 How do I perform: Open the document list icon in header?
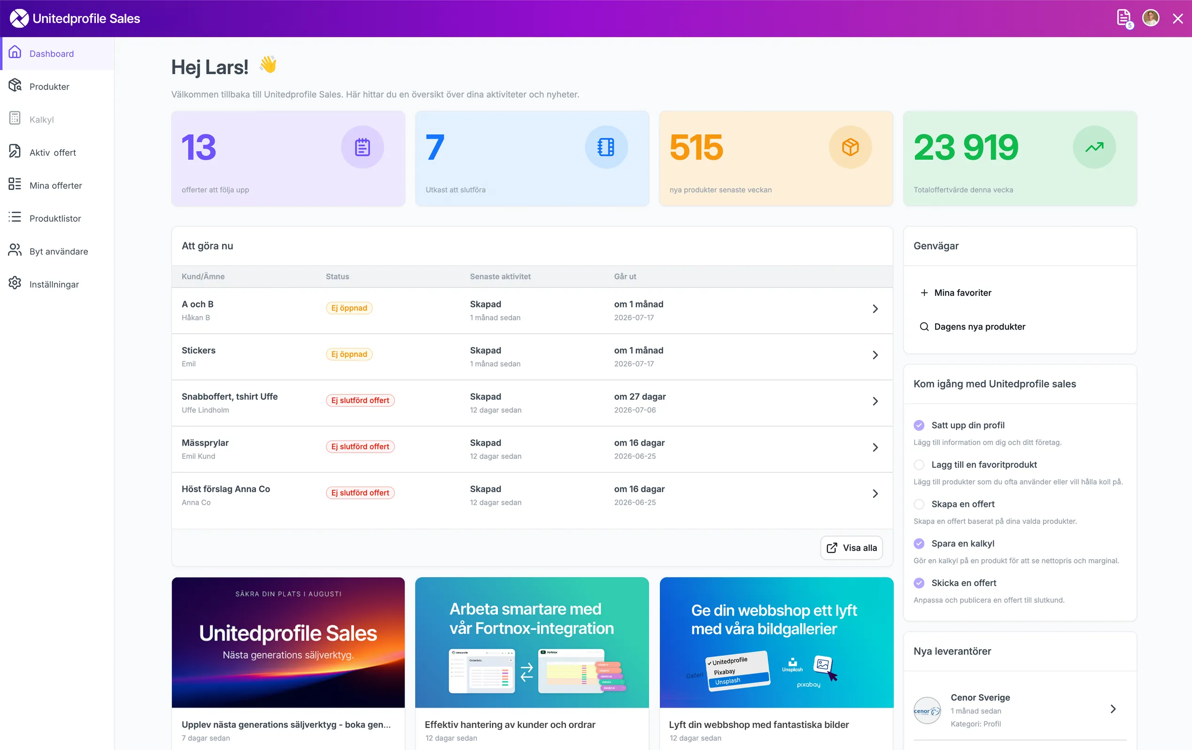(1124, 18)
